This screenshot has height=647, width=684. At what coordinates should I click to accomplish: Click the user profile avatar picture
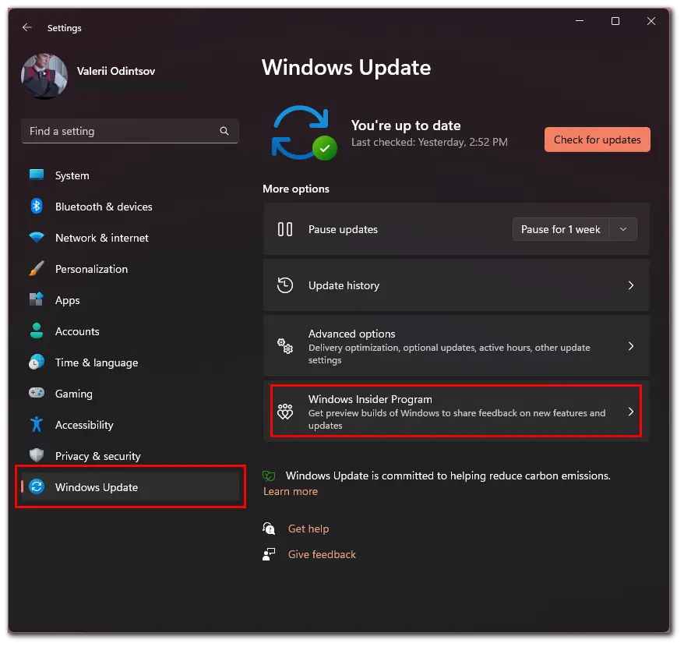44,76
